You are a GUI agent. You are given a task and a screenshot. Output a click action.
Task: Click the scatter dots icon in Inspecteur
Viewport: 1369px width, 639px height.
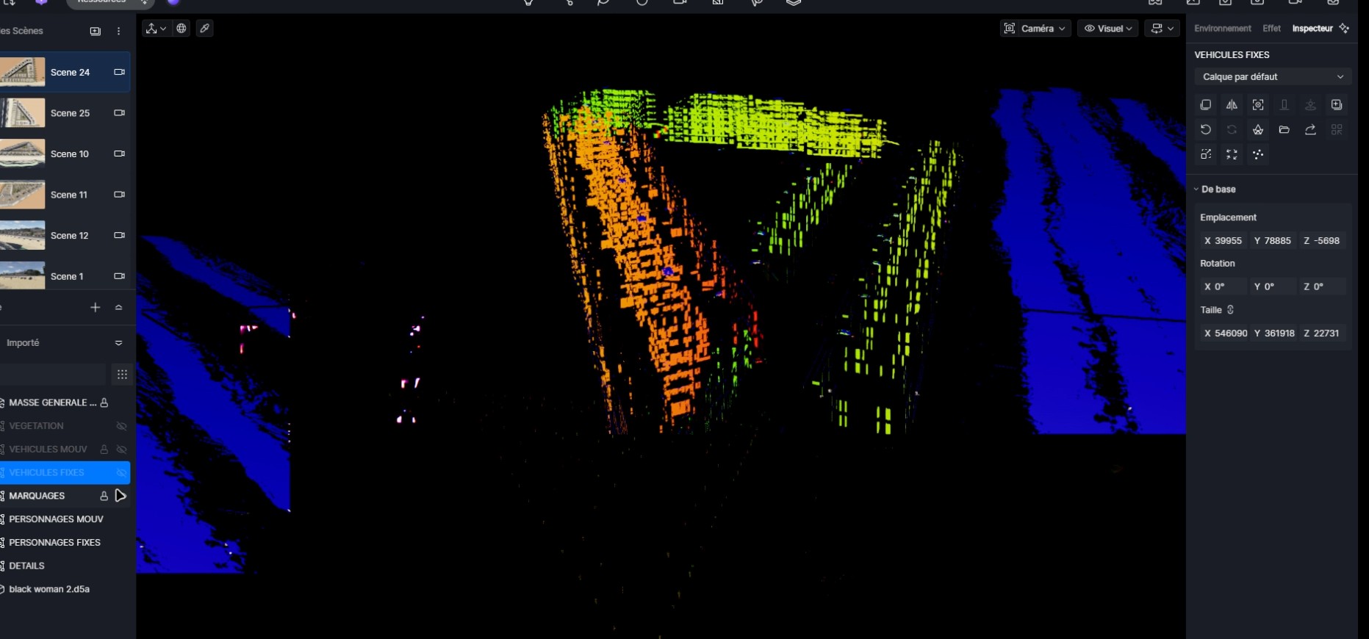tap(1258, 154)
